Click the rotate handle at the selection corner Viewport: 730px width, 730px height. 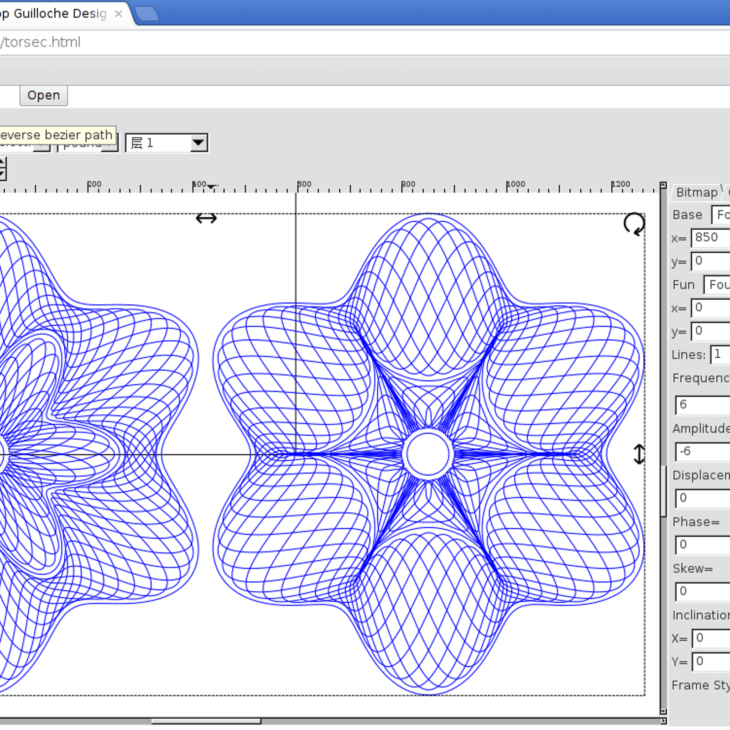point(634,224)
